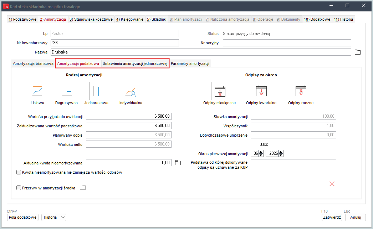Open folder icon beside Aktualna kwota nieamortyzowana
The width and height of the screenshot is (373, 229).
pos(178,163)
